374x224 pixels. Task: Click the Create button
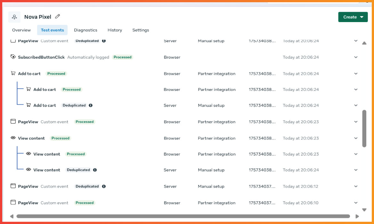point(350,17)
